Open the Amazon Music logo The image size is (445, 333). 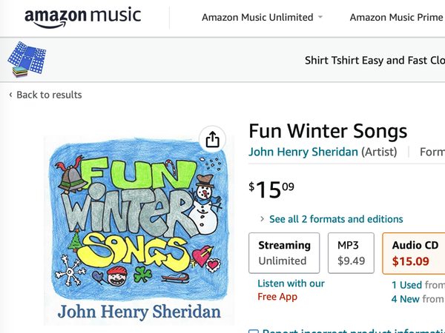pyautogui.click(x=82, y=18)
